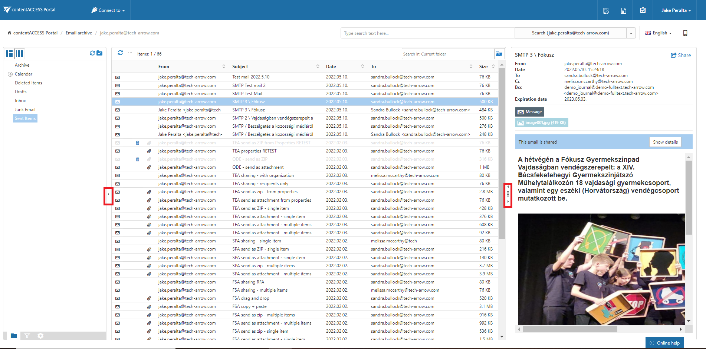Click the Show details button
Image resolution: width=706 pixels, height=349 pixels.
665,142
